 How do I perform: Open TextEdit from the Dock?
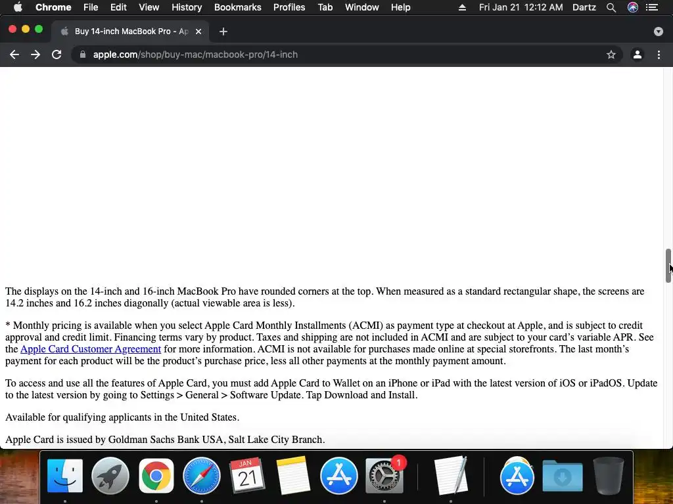[450, 476]
